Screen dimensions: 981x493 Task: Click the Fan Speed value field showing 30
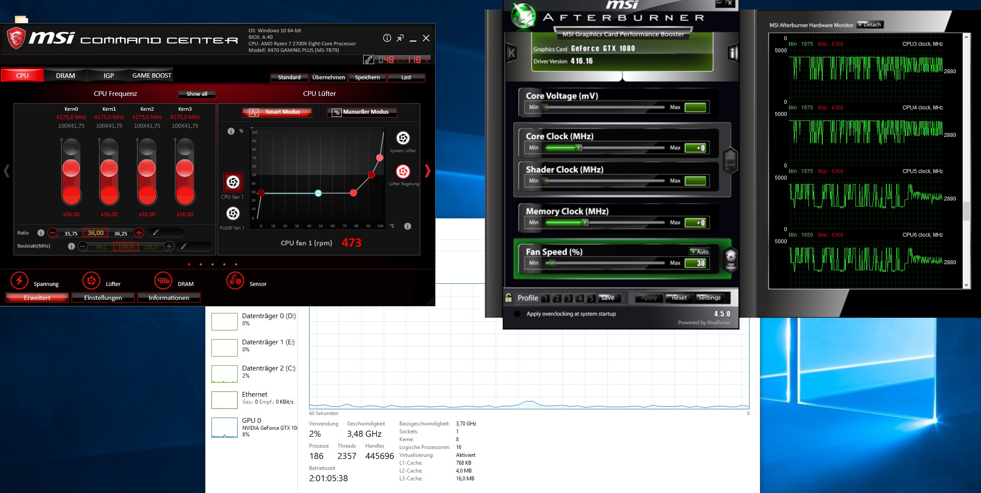(x=695, y=263)
